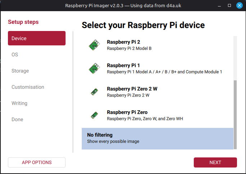
Task: Open APP OPTIONS
Action: click(37, 162)
